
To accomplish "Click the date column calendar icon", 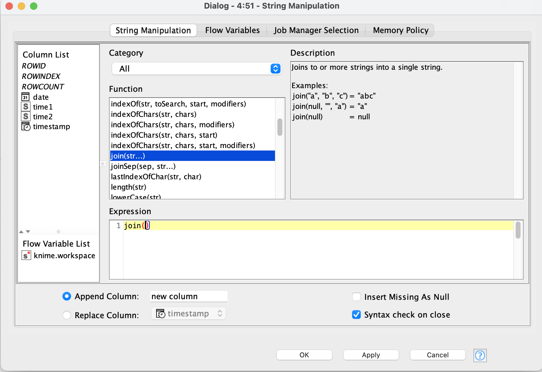I will [25, 97].
